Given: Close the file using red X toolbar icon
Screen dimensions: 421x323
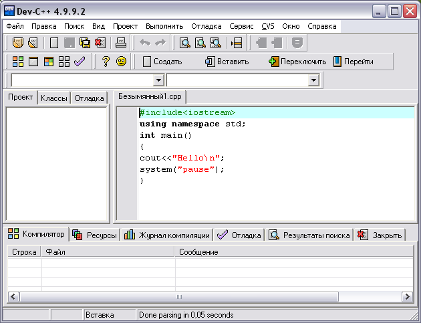Looking at the screenshot, I should click(x=100, y=43).
